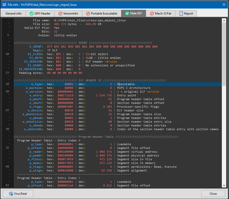
Task: Click the EI_VERSION label
Action: (x=34, y=62)
